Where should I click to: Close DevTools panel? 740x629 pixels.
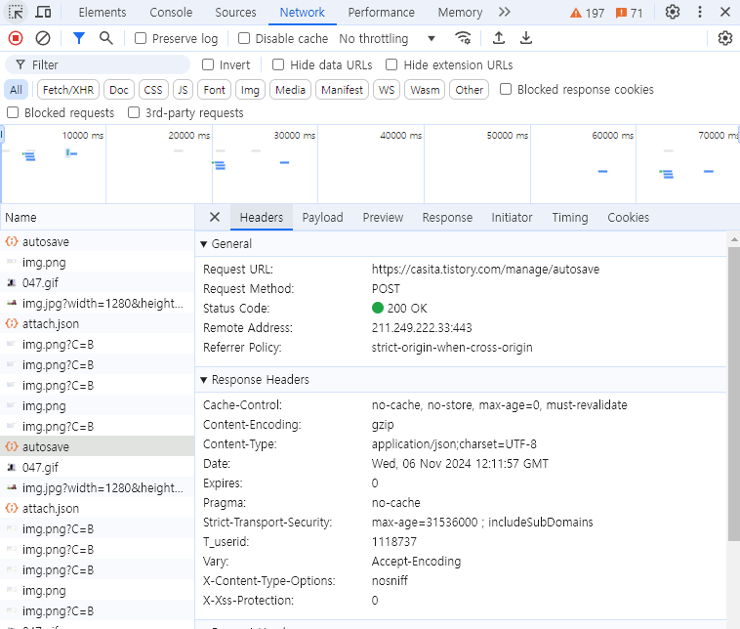[x=725, y=12]
